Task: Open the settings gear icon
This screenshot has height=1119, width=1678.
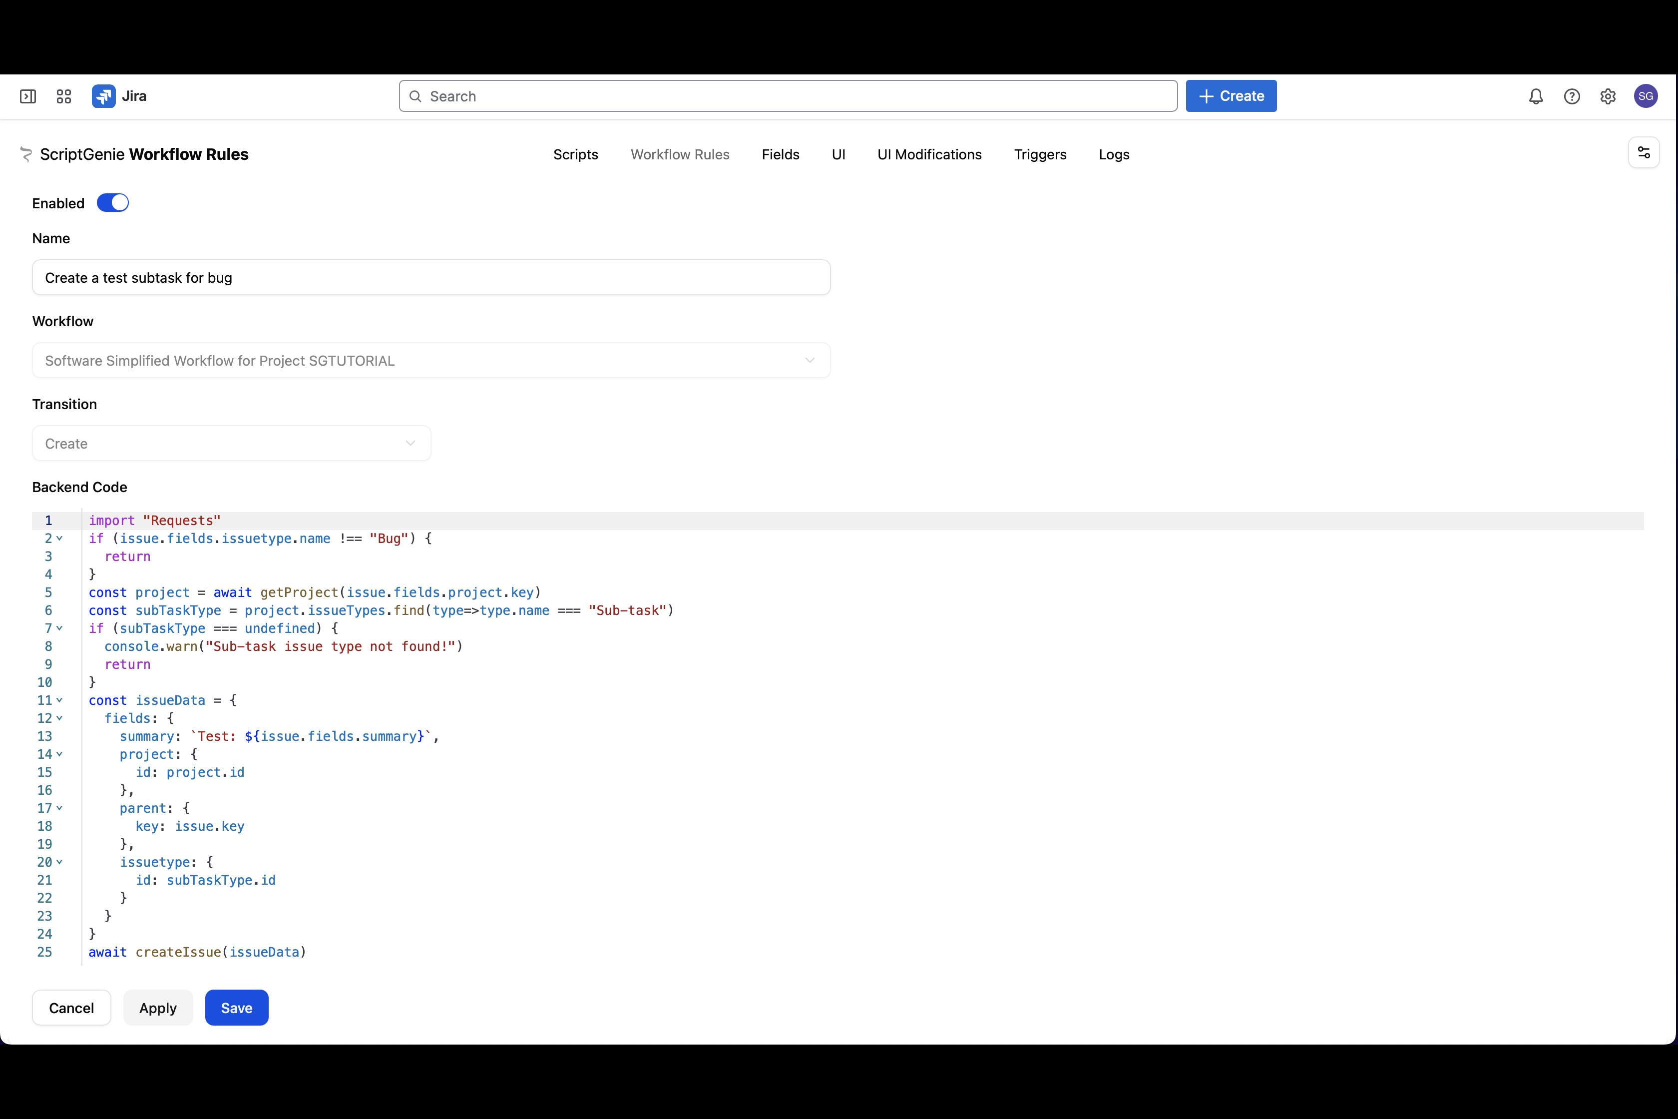Action: pos(1608,96)
